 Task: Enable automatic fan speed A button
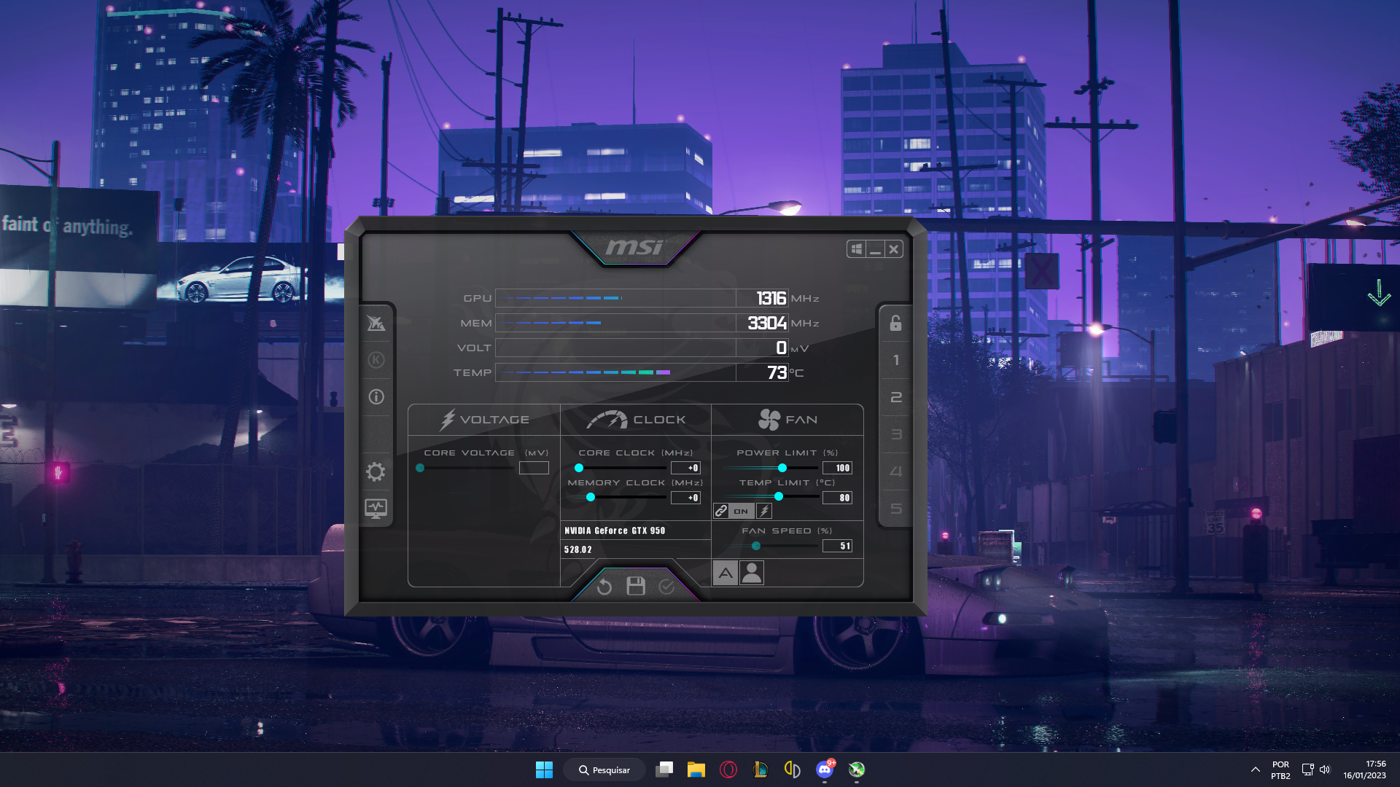click(x=726, y=573)
